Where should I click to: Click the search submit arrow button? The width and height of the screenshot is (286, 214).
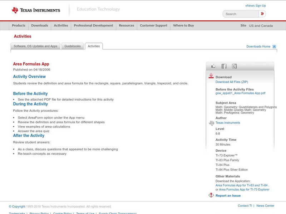tap(262, 14)
